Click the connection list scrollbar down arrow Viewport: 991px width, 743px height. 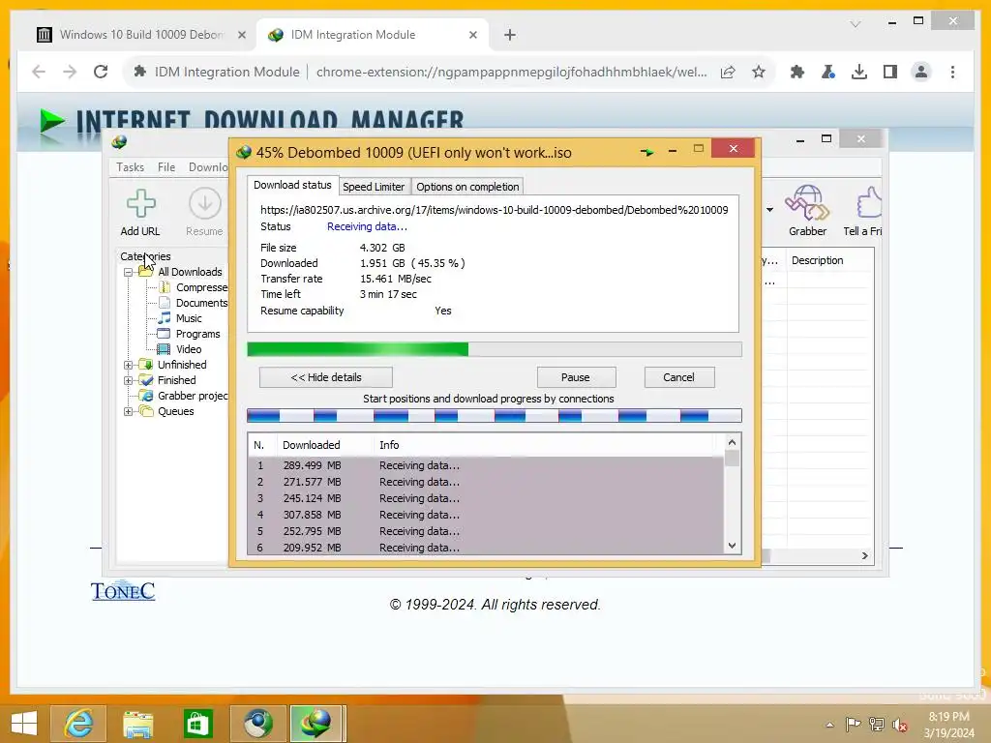(732, 546)
